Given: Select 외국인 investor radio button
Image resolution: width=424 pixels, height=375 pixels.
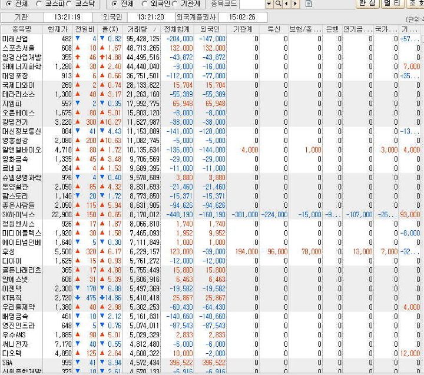Looking at the screenshot, I should tap(144, 4).
